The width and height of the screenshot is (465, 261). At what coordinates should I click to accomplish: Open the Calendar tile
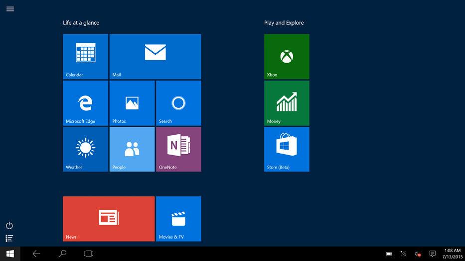click(x=85, y=57)
